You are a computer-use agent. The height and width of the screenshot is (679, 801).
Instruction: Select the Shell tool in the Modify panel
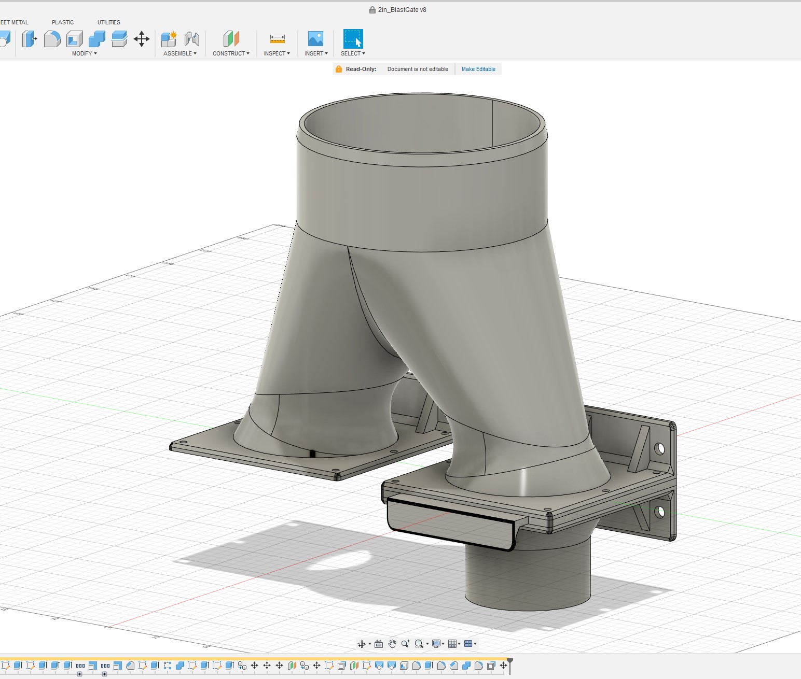pos(74,39)
